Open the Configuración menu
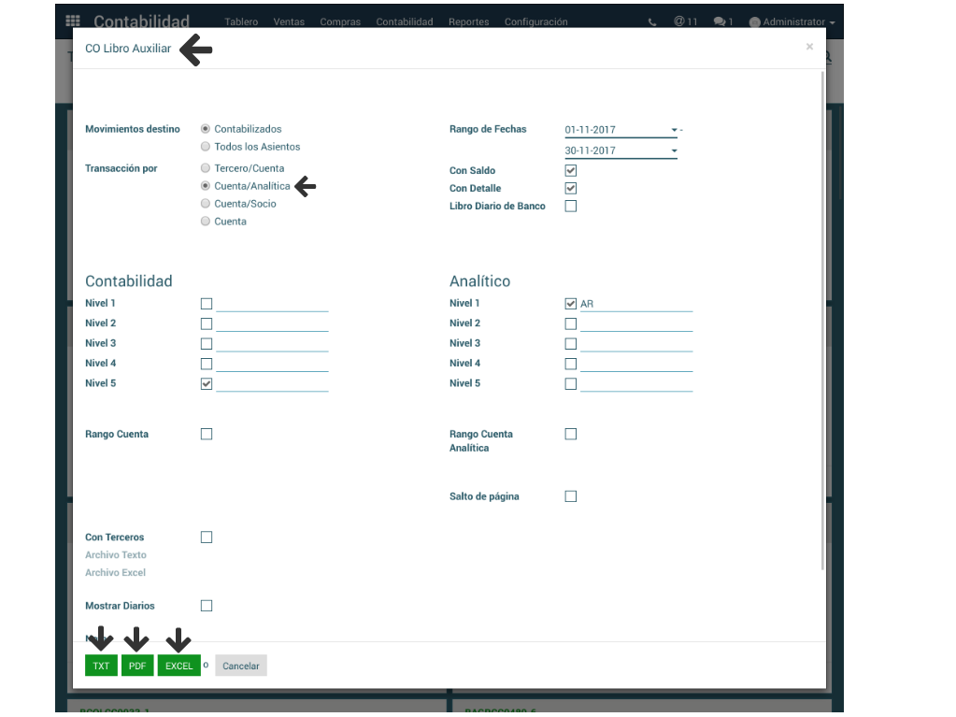The height and width of the screenshot is (717, 956). (x=535, y=22)
